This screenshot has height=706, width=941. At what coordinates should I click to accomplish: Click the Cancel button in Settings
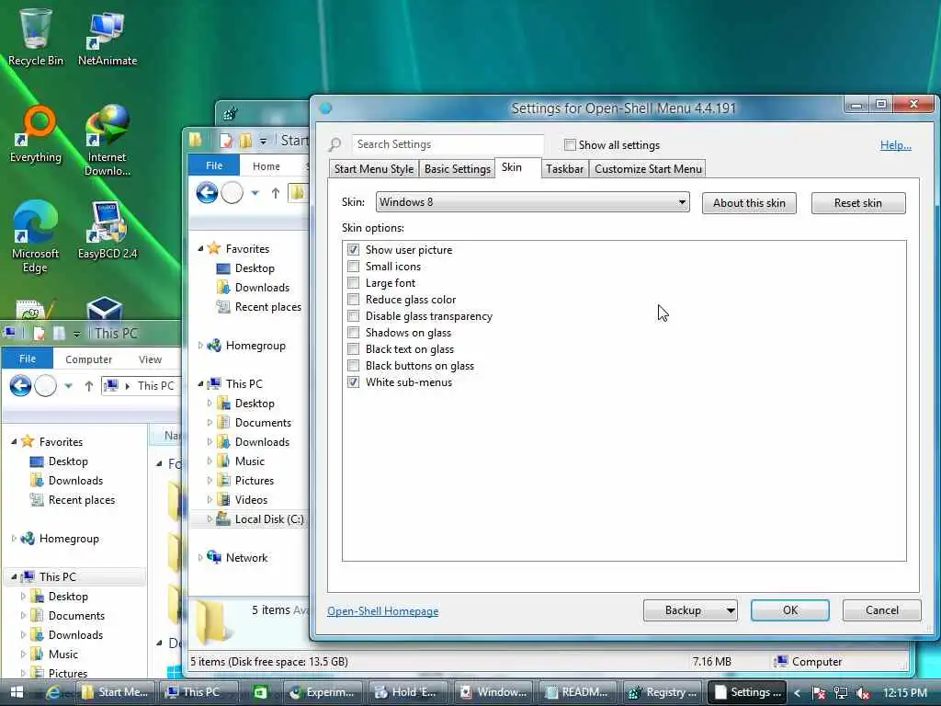[x=881, y=610]
